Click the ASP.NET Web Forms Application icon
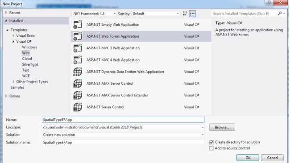This screenshot has height=163, width=290. (x=78, y=36)
